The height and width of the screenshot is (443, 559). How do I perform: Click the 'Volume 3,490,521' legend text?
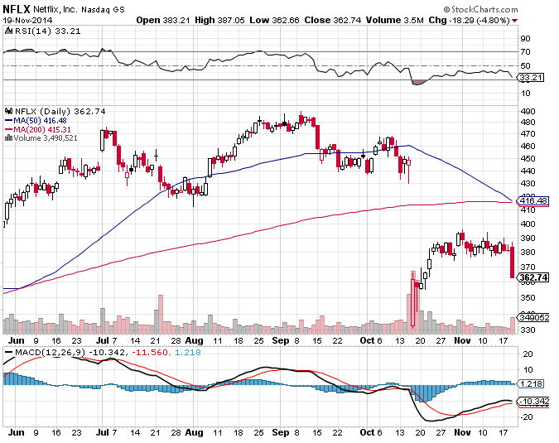tap(46, 138)
